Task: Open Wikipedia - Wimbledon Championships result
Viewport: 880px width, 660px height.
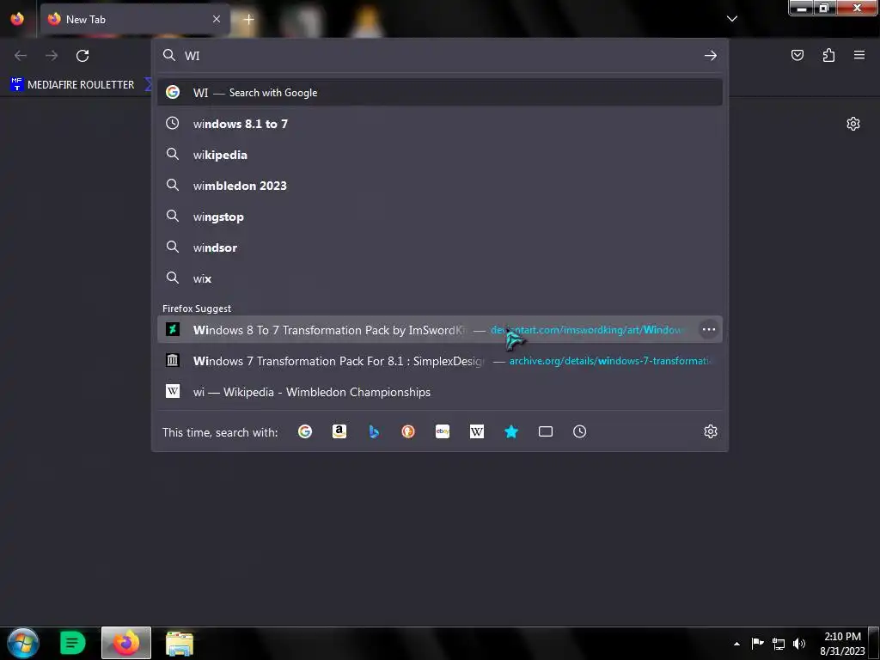Action: [440, 392]
